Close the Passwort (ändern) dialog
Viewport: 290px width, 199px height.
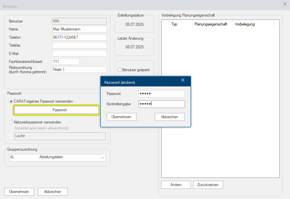pyautogui.click(x=183, y=80)
